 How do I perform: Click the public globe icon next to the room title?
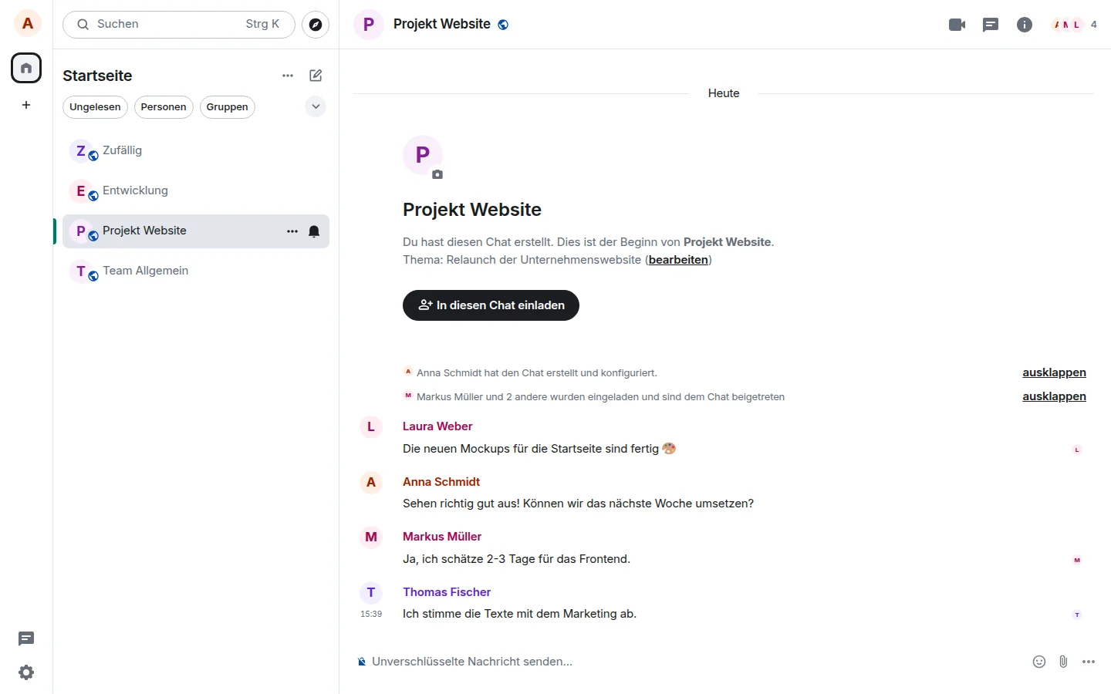pos(503,25)
